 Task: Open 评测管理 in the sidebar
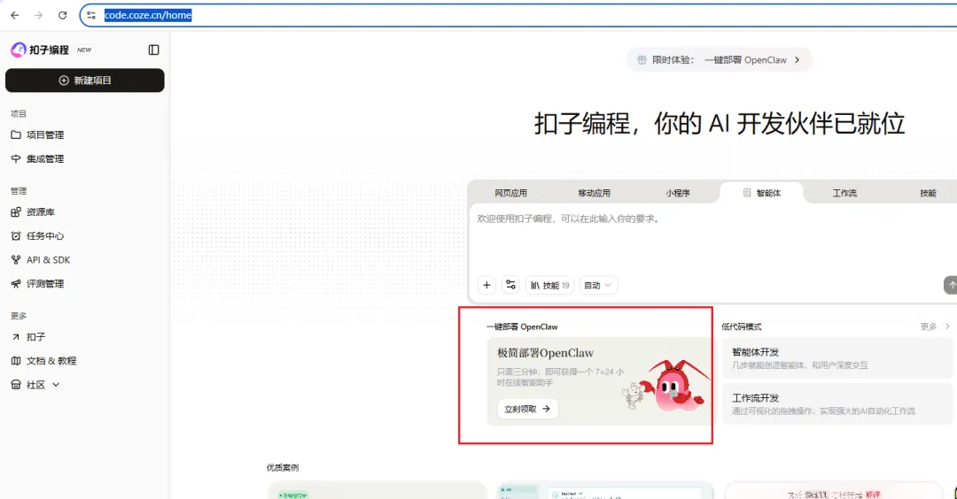85,284
